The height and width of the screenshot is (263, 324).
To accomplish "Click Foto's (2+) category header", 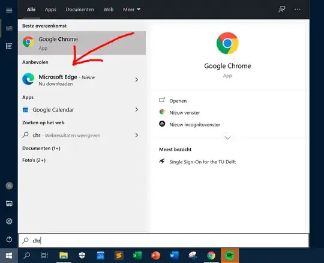I will tap(34, 160).
